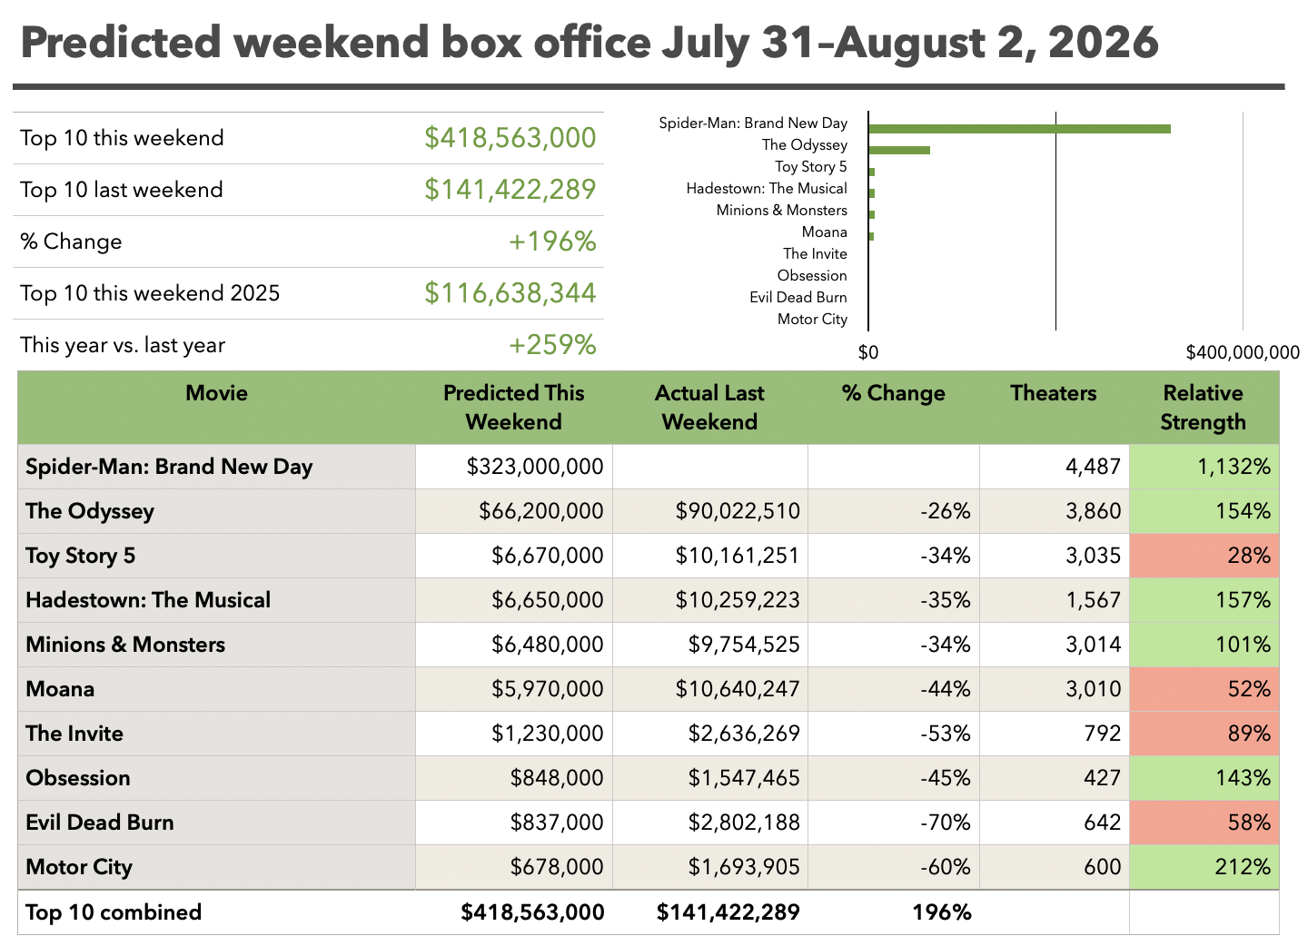The image size is (1308, 946).
Task: Click the $6,480,000 predicted cell
Action: point(514,645)
